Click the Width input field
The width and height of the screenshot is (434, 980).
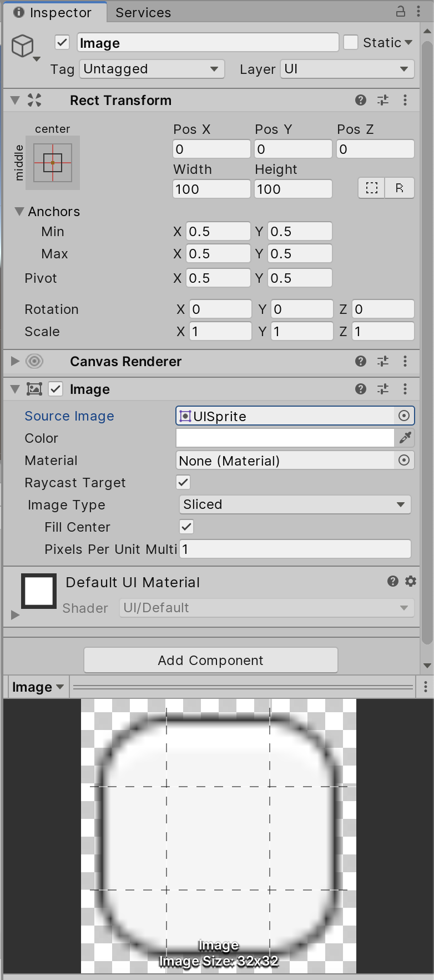[211, 189]
